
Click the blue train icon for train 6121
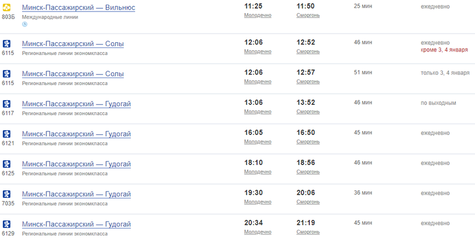[x=6, y=134]
